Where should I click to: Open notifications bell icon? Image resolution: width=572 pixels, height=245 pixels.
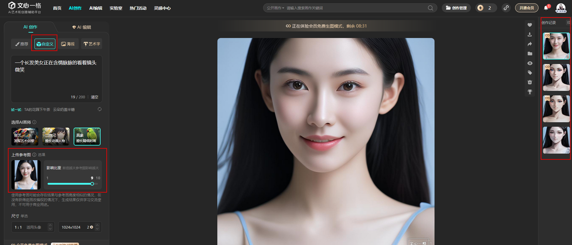point(546,8)
